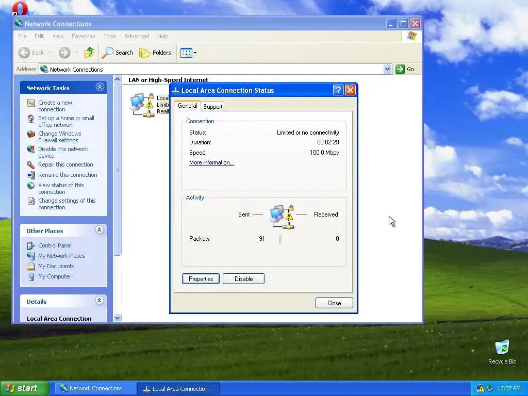The height and width of the screenshot is (396, 528).
Task: Click the Activity network computers icon
Action: pyautogui.click(x=282, y=217)
